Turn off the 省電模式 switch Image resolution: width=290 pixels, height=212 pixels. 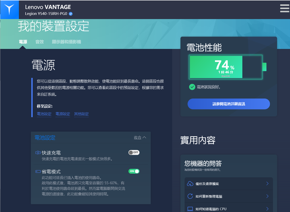[x=134, y=171]
